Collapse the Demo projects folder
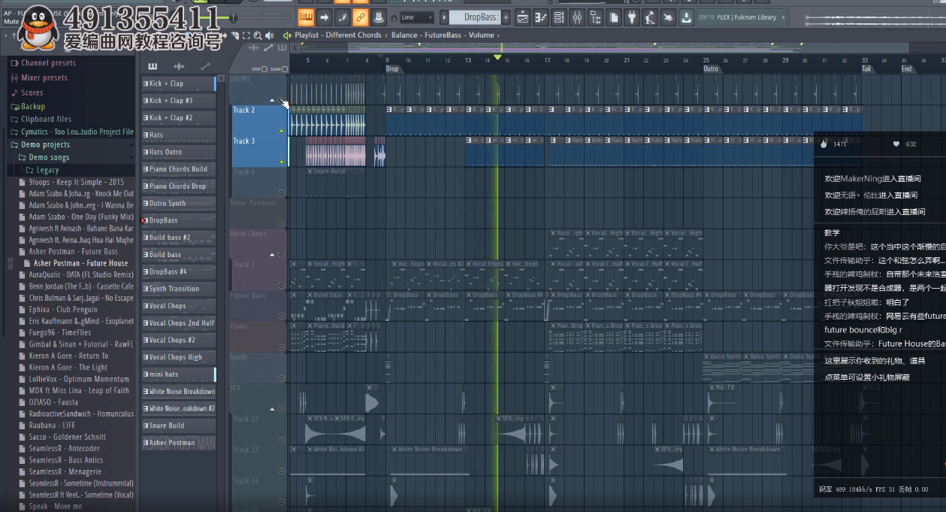This screenshot has height=512, width=946. 45,144
